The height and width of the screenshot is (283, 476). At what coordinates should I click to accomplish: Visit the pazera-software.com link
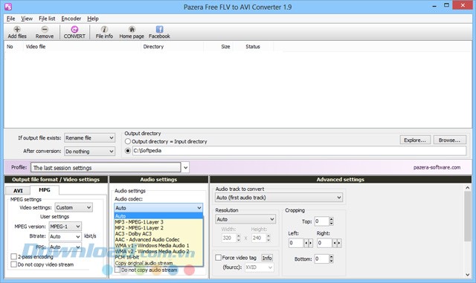click(437, 167)
